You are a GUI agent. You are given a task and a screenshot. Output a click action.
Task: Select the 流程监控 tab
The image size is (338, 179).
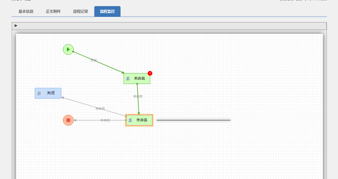pyautogui.click(x=107, y=11)
